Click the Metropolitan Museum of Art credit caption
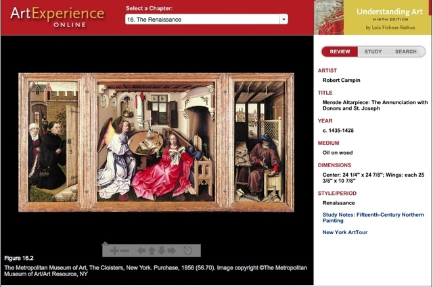The width and height of the screenshot is (433, 287). click(x=156, y=271)
